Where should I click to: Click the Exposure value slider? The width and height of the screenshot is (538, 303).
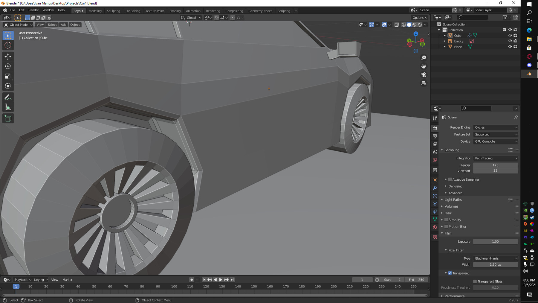pyautogui.click(x=495, y=241)
